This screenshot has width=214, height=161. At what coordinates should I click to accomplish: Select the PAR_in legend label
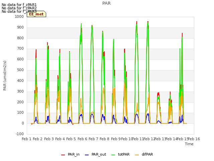[x=74, y=154]
